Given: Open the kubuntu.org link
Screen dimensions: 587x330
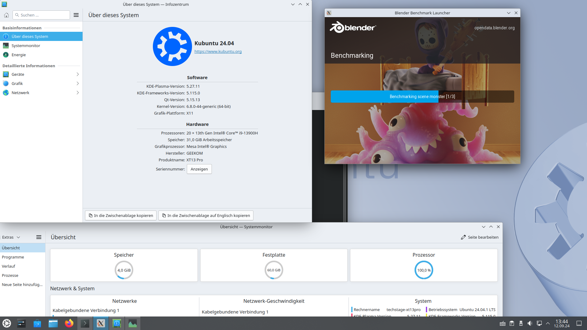Looking at the screenshot, I should pyautogui.click(x=218, y=51).
